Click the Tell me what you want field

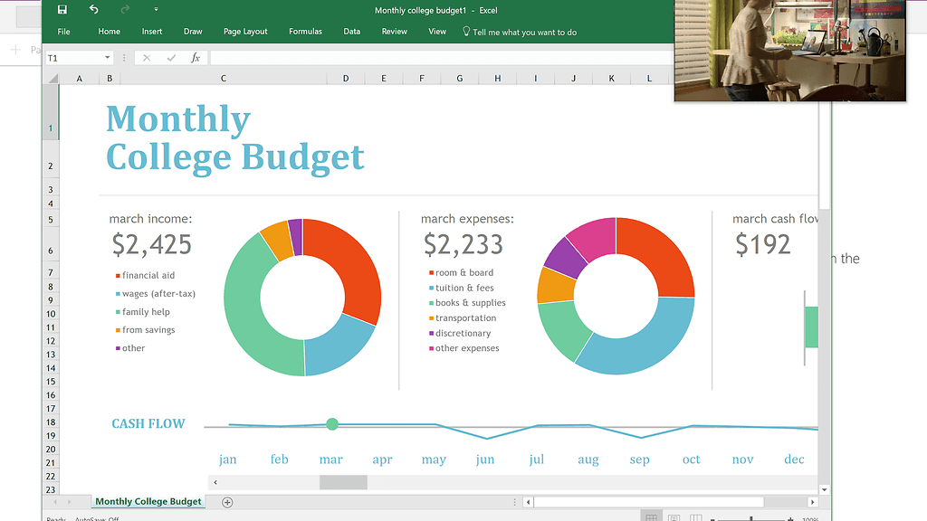click(x=524, y=32)
